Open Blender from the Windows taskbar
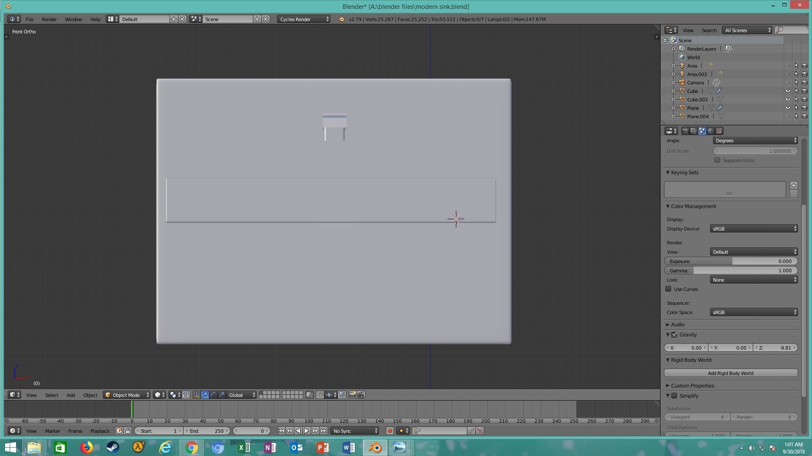This screenshot has height=456, width=812. click(375, 447)
